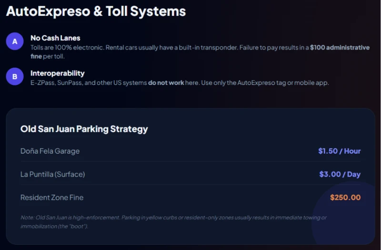Click the No Cash Lanes title

[55, 38]
